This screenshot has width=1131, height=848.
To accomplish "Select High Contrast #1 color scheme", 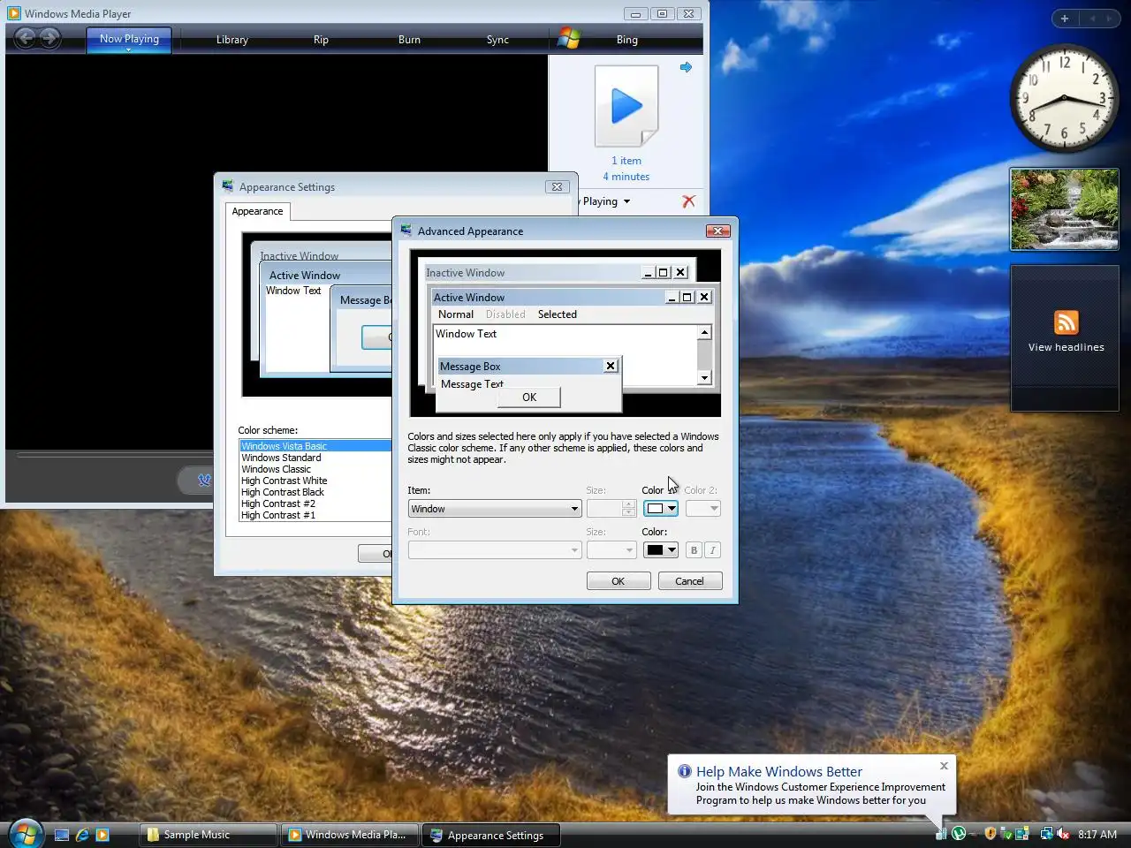I will 315,515.
